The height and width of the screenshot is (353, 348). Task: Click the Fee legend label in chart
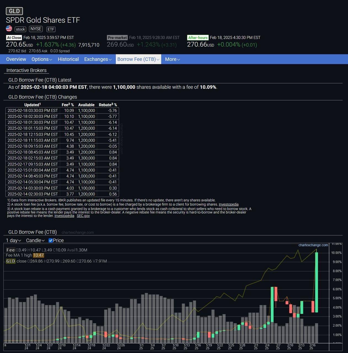pos(10,250)
